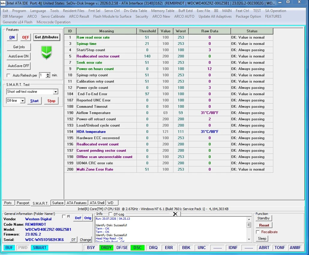The width and height of the screenshot is (309, 255).
Task: Open the Servo Ctrl menu
Action: pos(112,11)
